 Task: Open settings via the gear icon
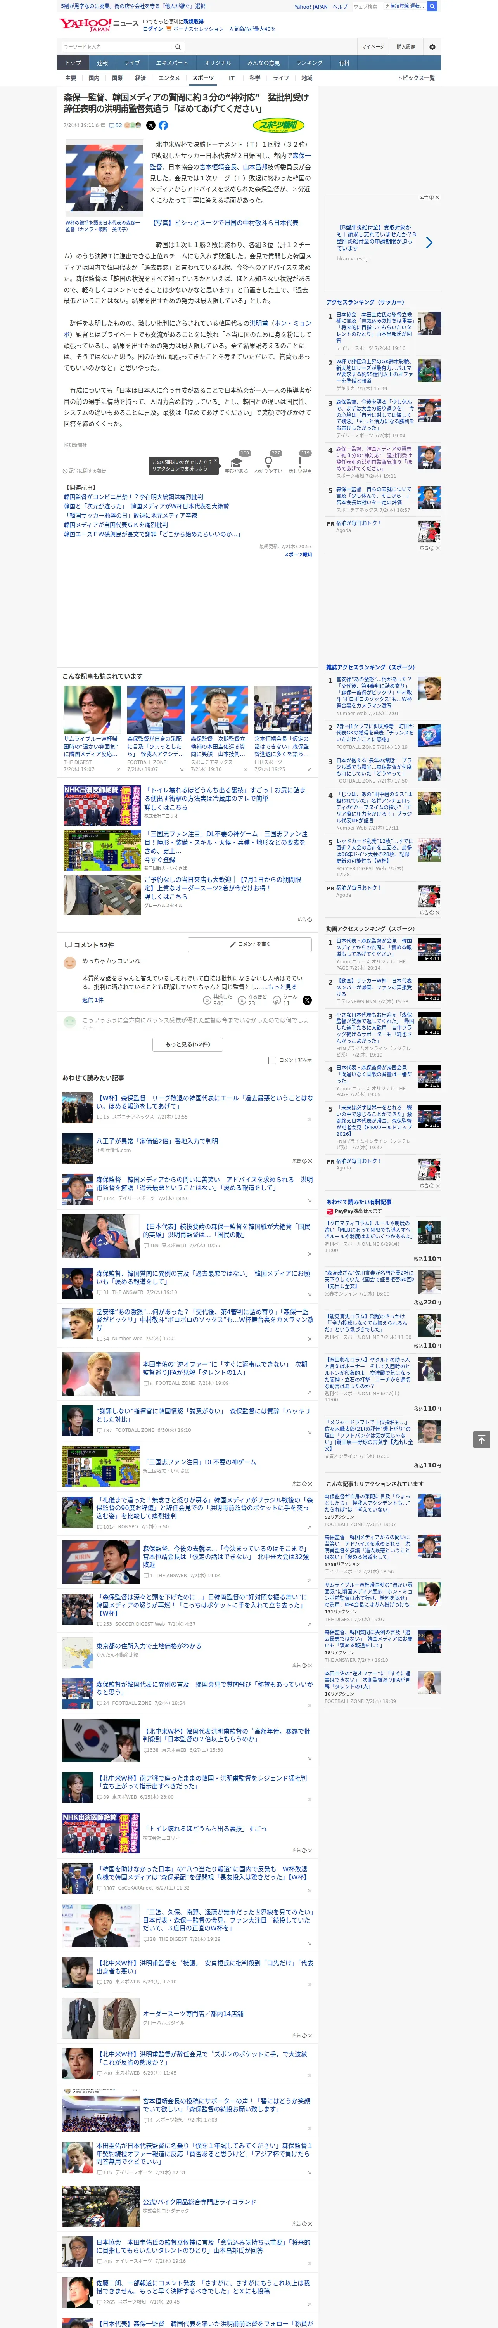click(x=432, y=47)
